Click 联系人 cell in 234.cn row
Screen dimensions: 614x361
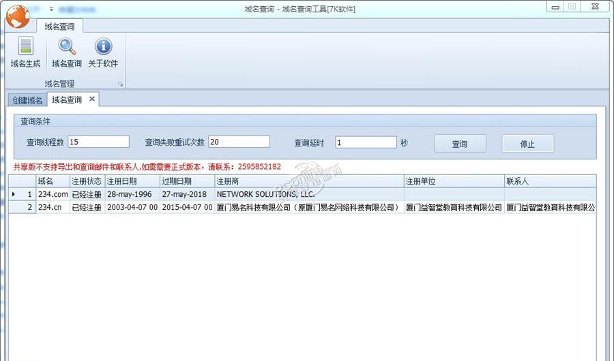(551, 207)
